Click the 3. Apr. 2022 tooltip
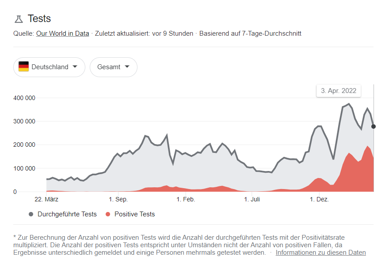This screenshot has width=389, height=260. coord(339,91)
